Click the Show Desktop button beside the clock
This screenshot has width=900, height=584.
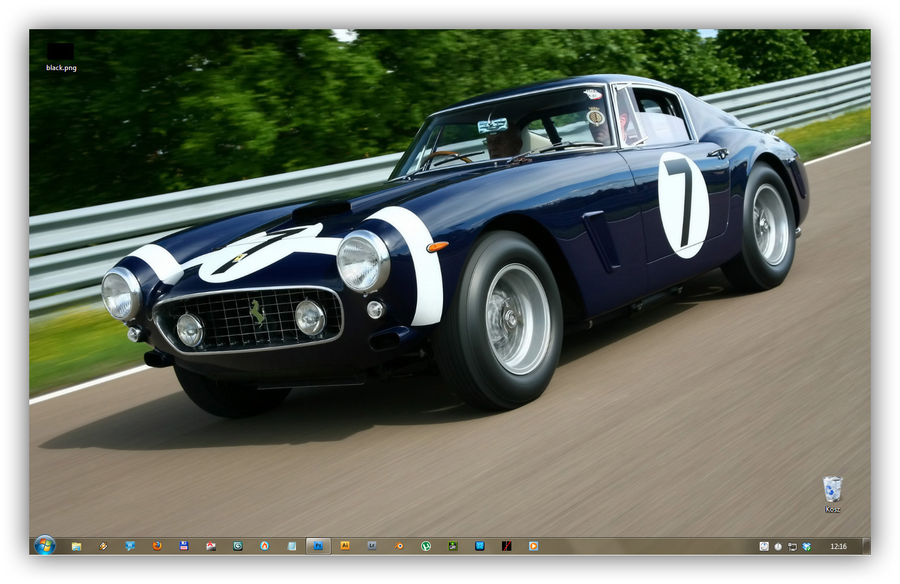[866, 546]
